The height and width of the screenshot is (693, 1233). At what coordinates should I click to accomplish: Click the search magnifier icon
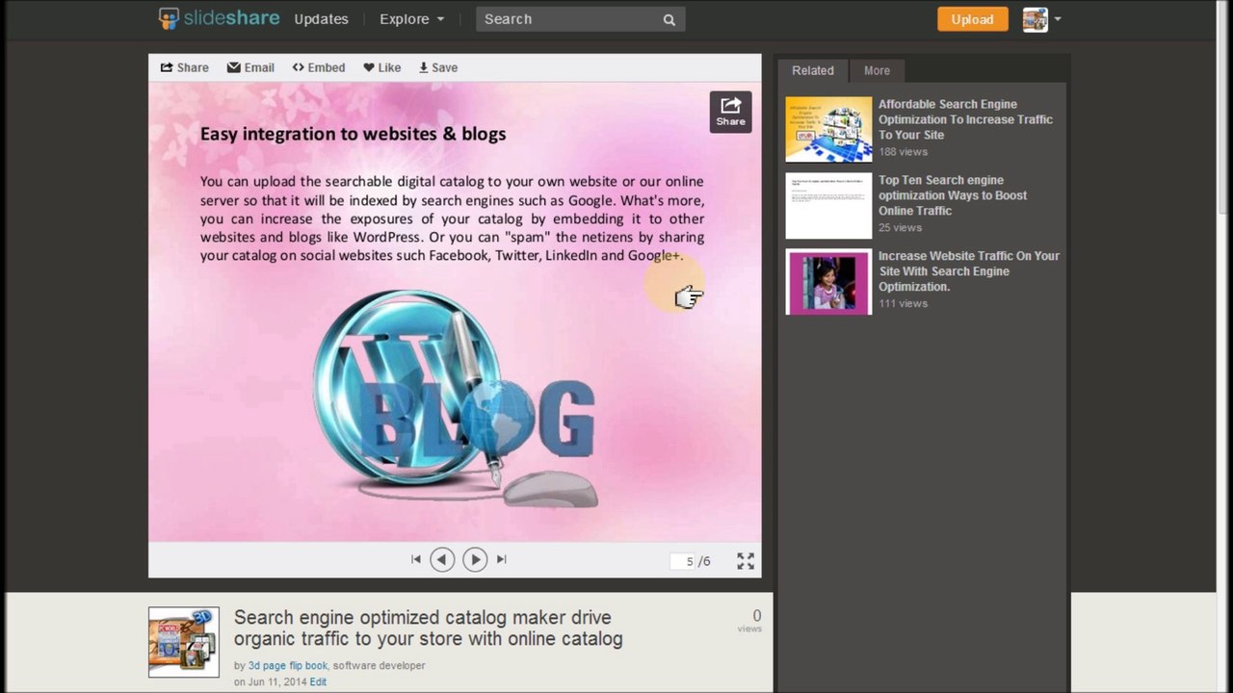(x=669, y=19)
